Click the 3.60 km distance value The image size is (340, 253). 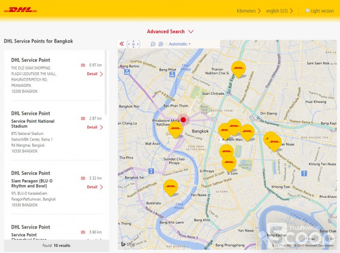click(x=95, y=232)
